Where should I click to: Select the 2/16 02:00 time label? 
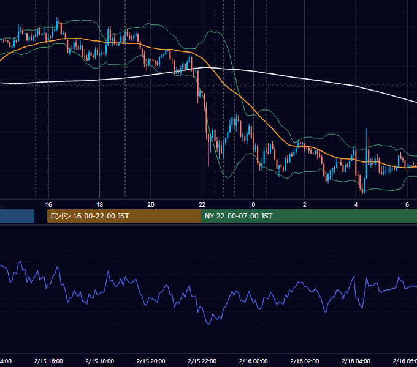pyautogui.click(x=305, y=361)
